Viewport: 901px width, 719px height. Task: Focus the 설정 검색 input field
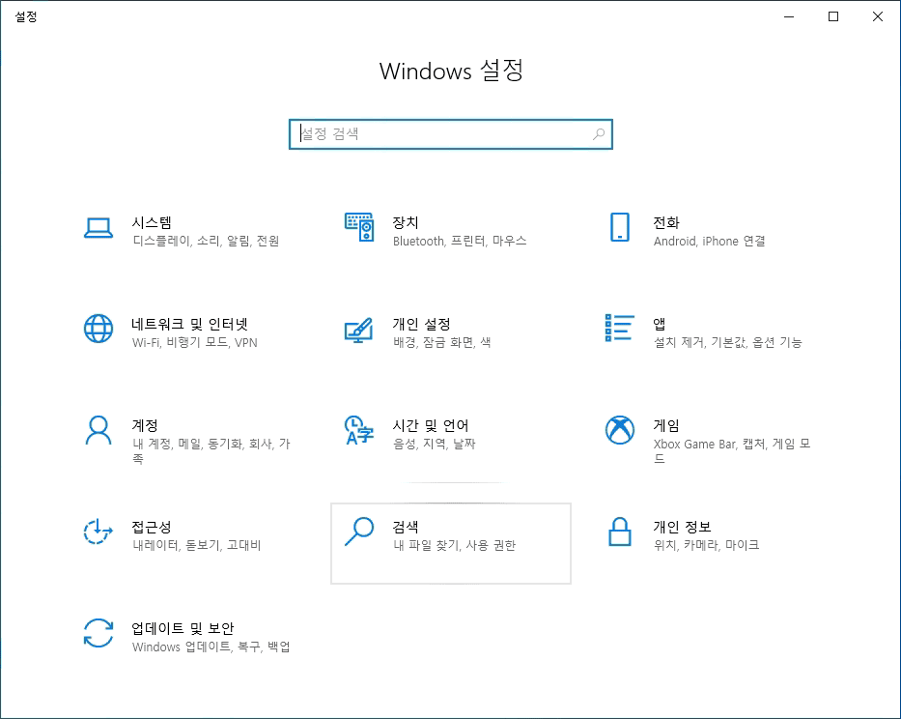[x=450, y=134]
